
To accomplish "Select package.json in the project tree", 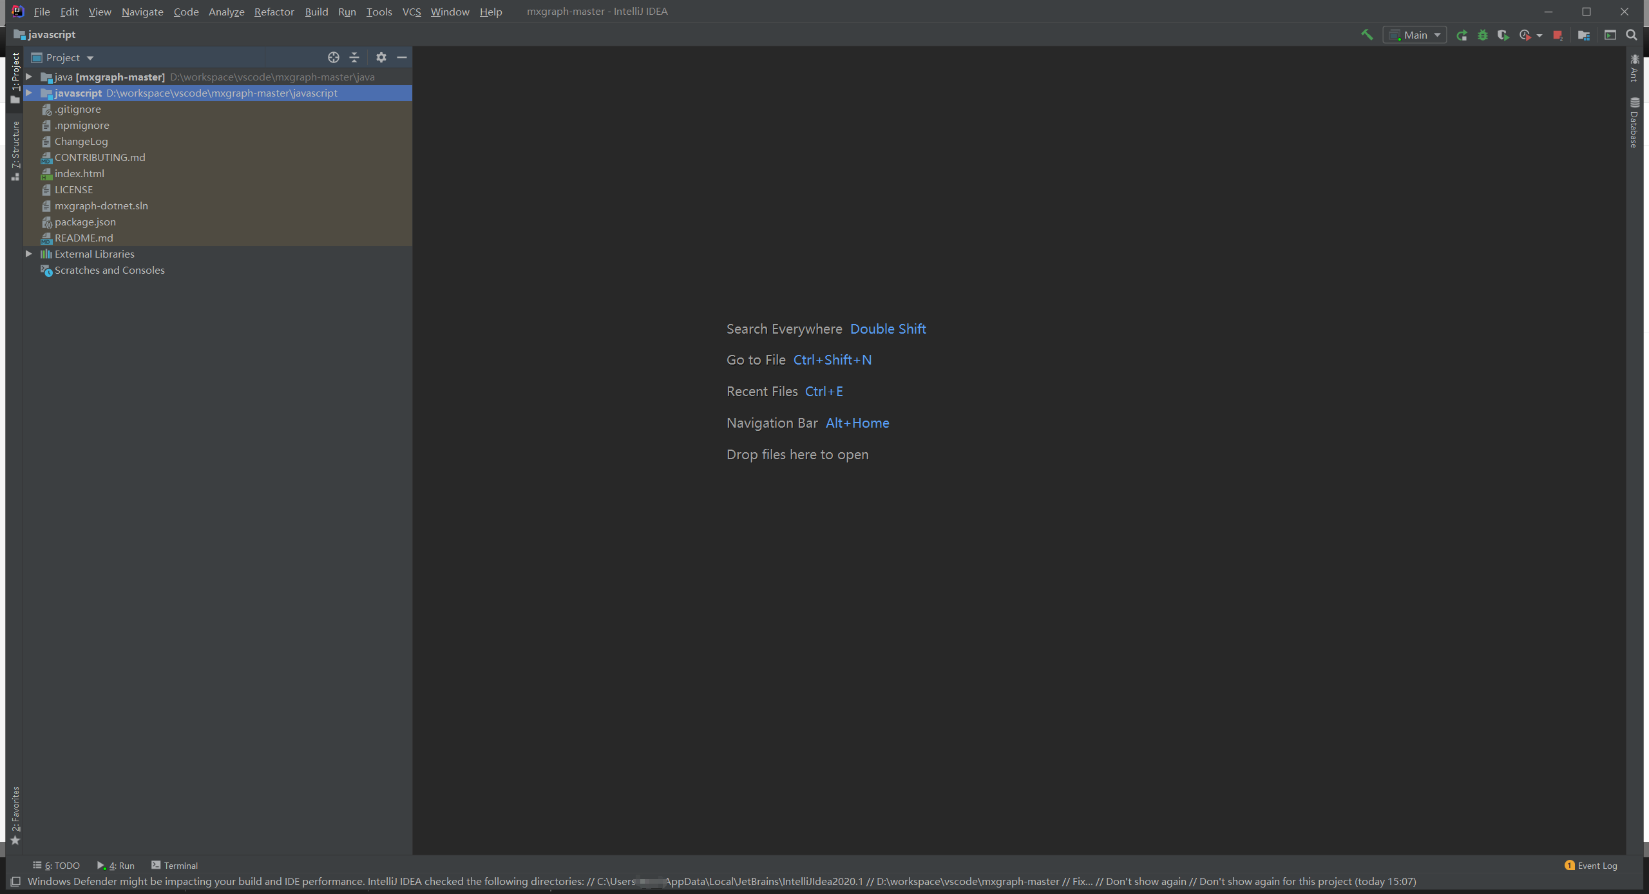I will tap(85, 222).
